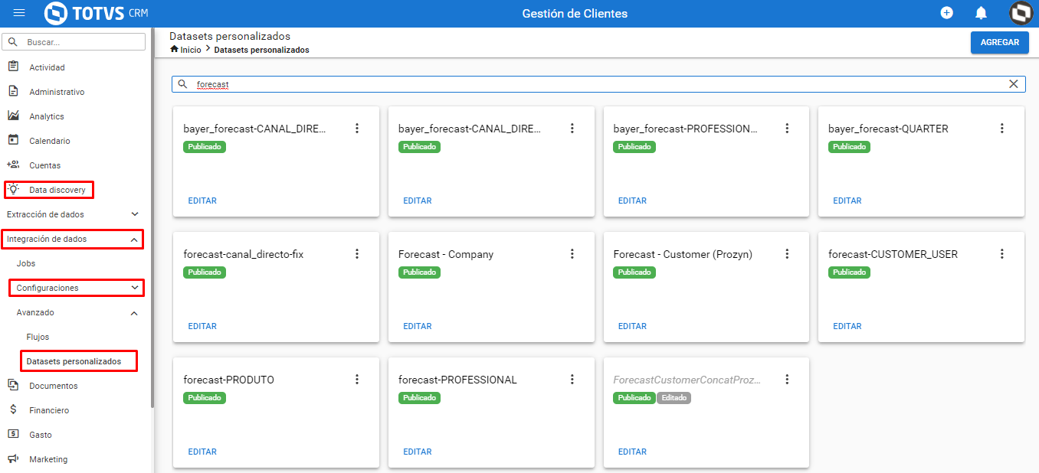
Task: Click the Gasto money icon
Action: click(13, 434)
